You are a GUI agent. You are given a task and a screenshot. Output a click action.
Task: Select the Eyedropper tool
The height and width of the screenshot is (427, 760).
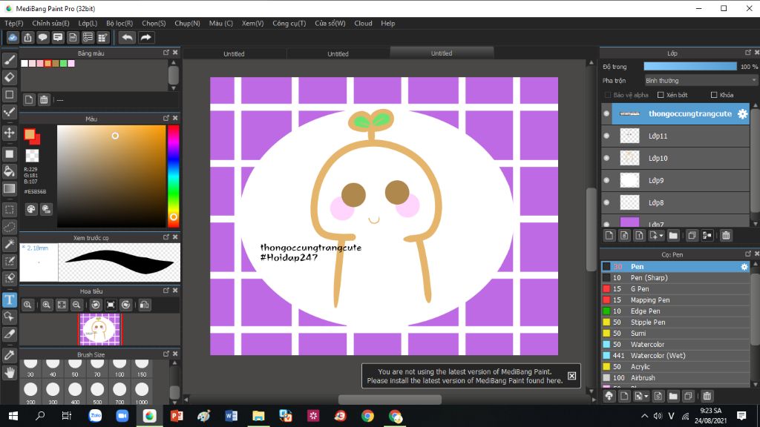tap(9, 355)
